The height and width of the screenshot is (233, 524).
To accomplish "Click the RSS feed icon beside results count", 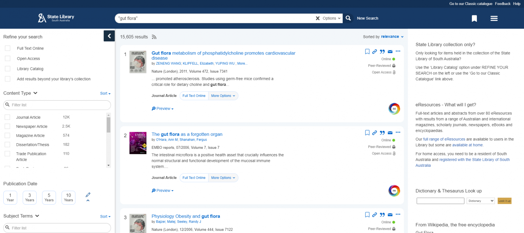I will point(154,37).
